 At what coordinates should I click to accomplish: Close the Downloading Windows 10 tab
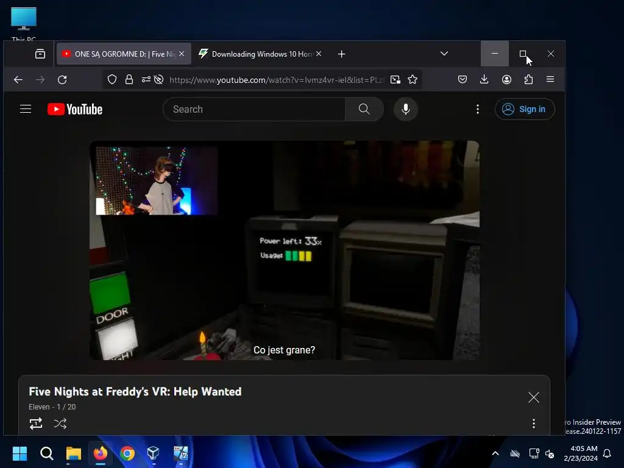coord(319,54)
